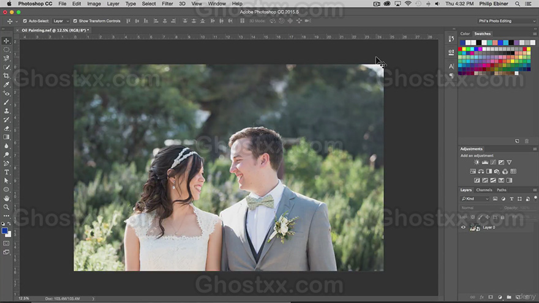The image size is (539, 303).
Task: Select the Hand tool
Action: (6, 198)
